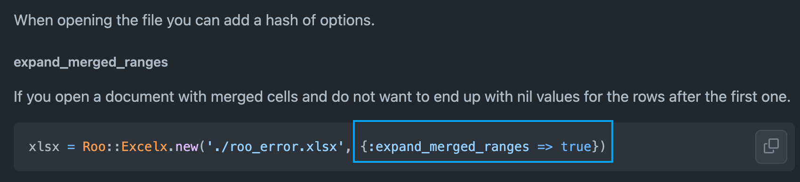Click the purple 'new' method call
This screenshot has width=800, height=182.
click(187, 147)
